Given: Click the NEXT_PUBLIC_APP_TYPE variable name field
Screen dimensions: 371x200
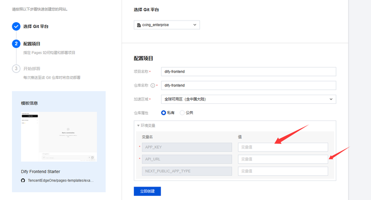Looking at the screenshot, I should click(187, 171).
